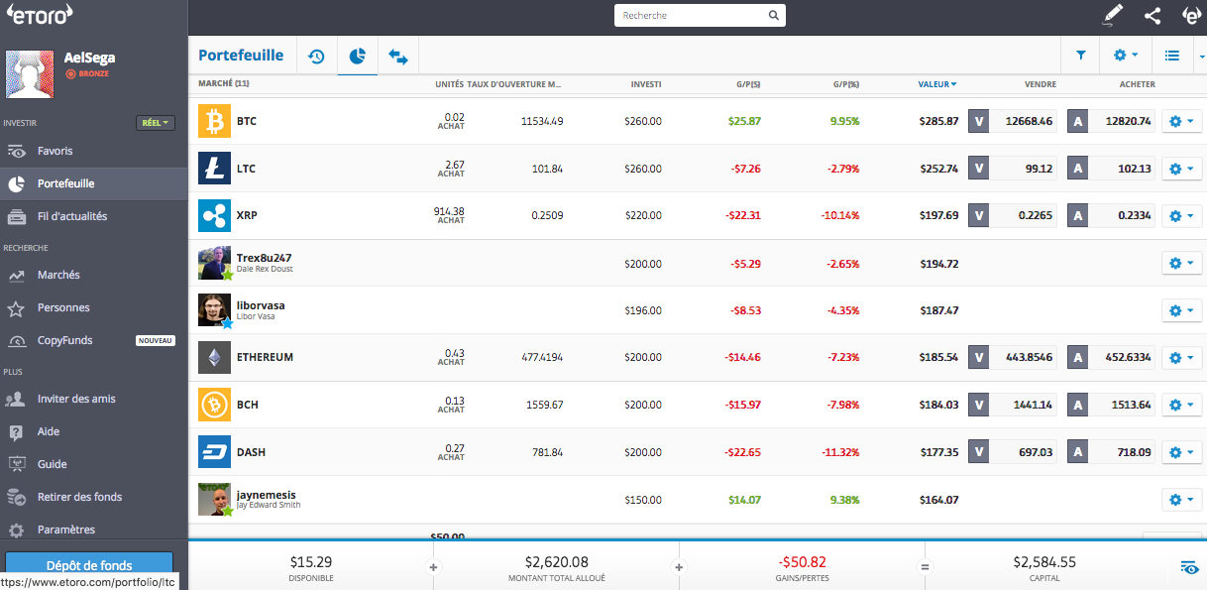The height and width of the screenshot is (590, 1207).
Task: Open Inviter des amis
Action: [94, 399]
